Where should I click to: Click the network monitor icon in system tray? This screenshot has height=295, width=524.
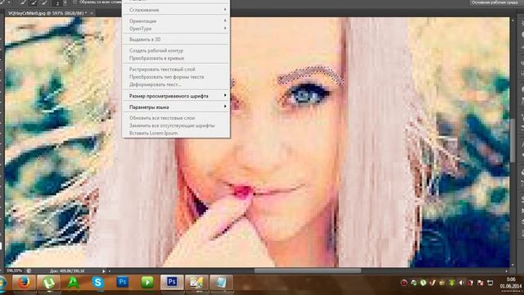(x=490, y=283)
